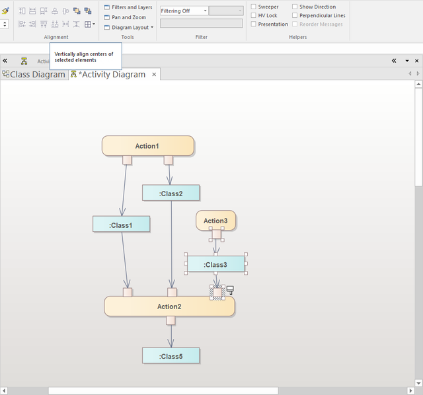Click the horizontal scrollbar left arrow

[4, 390]
